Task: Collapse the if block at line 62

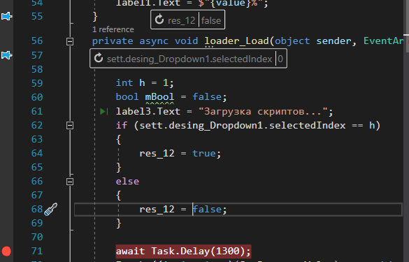Action: pyautogui.click(x=70, y=126)
